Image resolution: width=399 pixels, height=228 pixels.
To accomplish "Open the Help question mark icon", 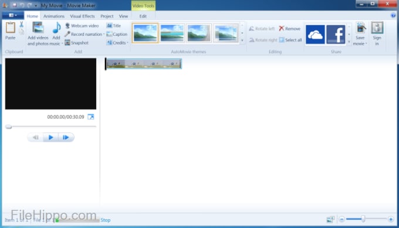I will (393, 16).
